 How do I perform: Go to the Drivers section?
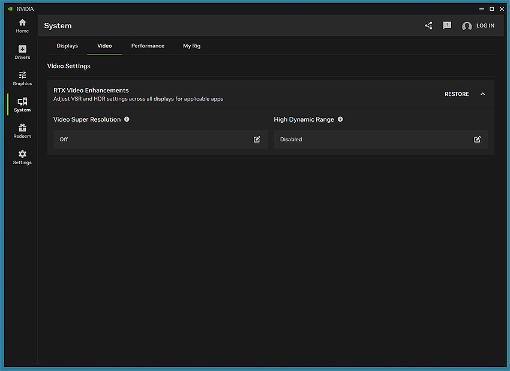coord(22,52)
